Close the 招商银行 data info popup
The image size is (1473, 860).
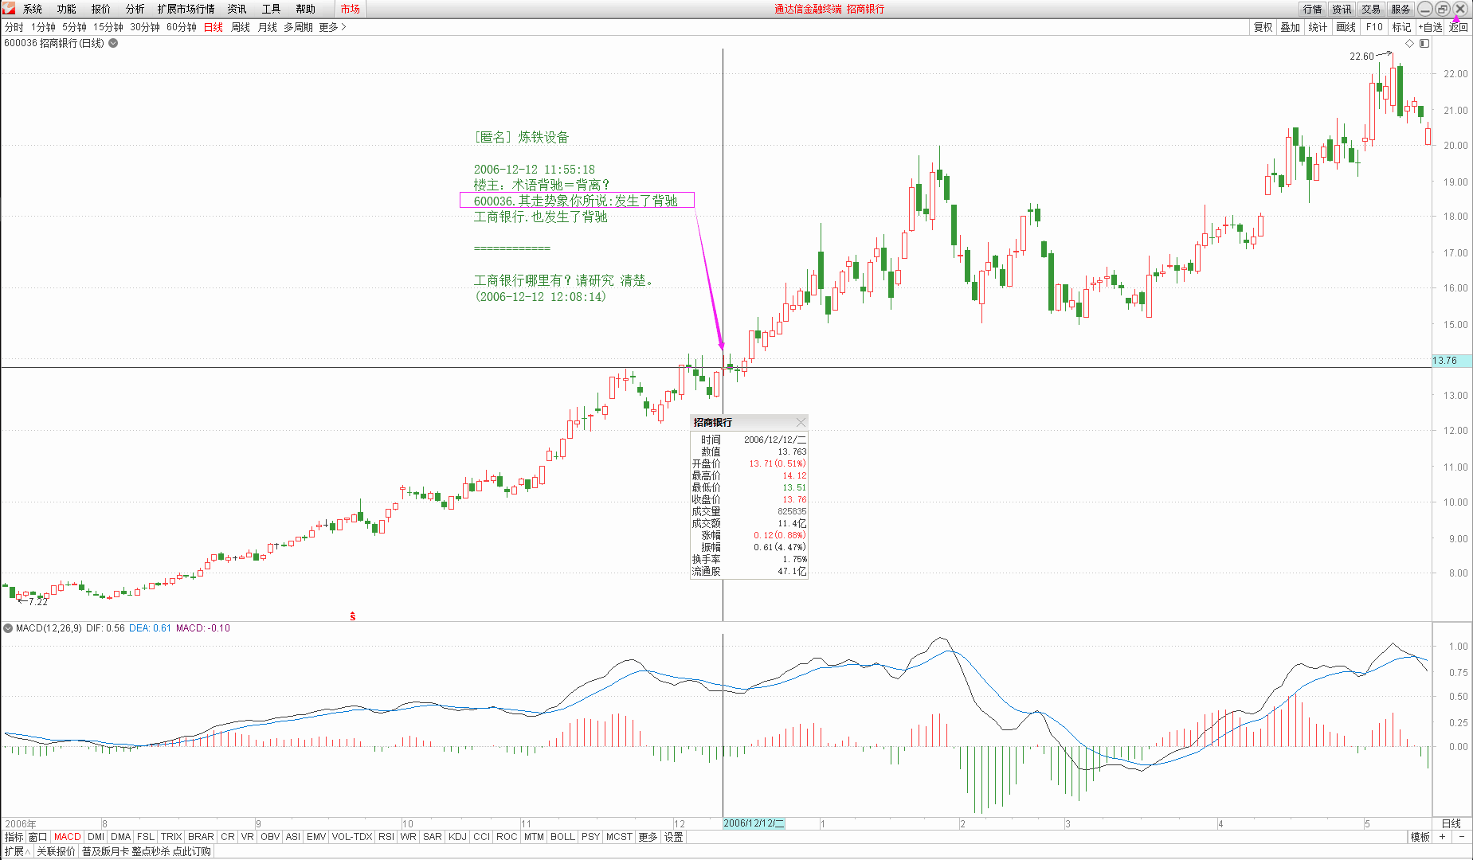[801, 422]
